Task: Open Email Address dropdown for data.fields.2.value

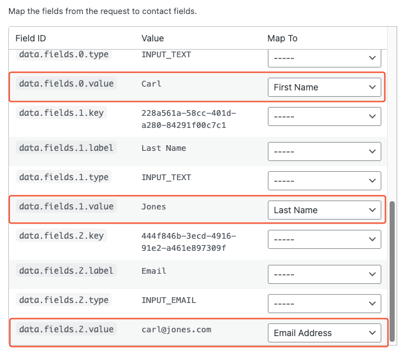Action: pos(324,333)
